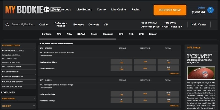Open the Odds Format dropdown
Viewport: 220px width, 110px height.
point(151,27)
